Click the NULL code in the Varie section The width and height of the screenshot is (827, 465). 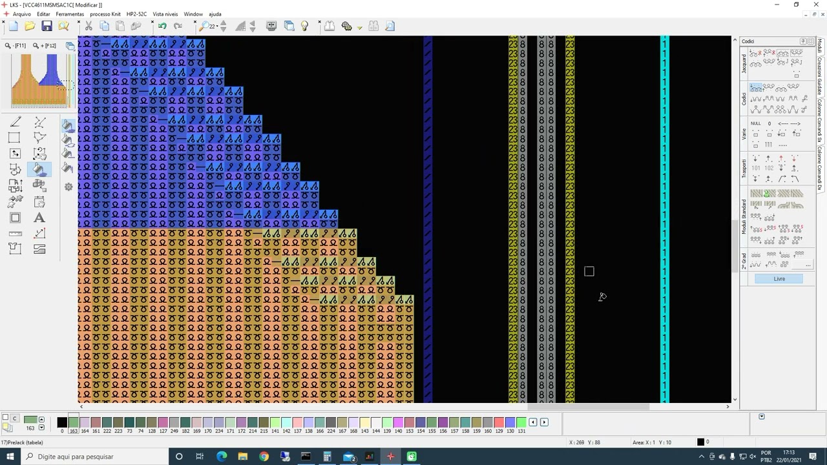pyautogui.click(x=756, y=123)
